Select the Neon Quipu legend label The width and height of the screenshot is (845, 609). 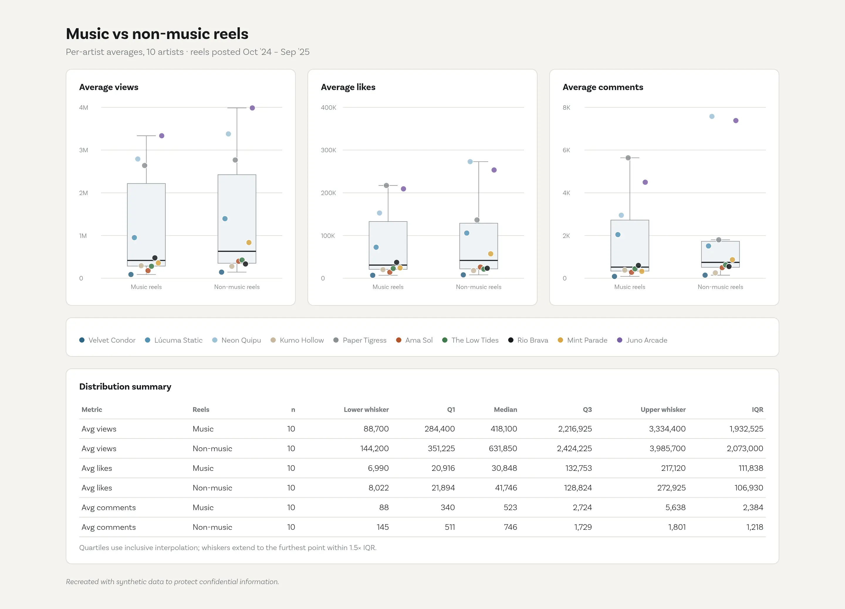point(241,341)
